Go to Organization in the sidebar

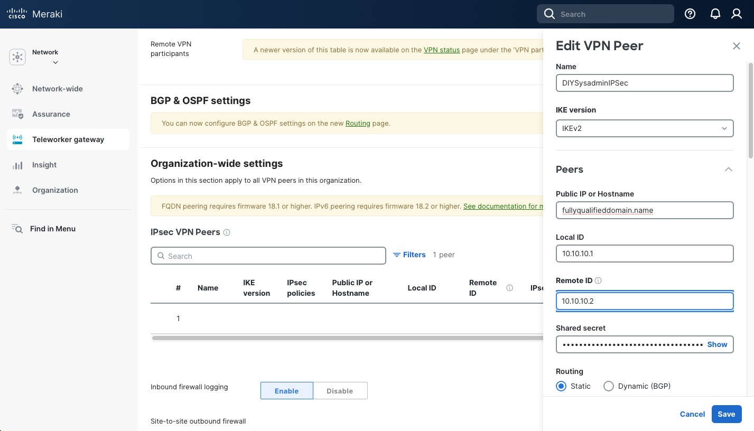55,190
